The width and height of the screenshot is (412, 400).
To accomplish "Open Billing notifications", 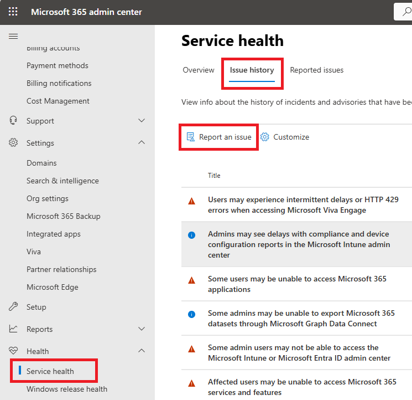I will (59, 83).
